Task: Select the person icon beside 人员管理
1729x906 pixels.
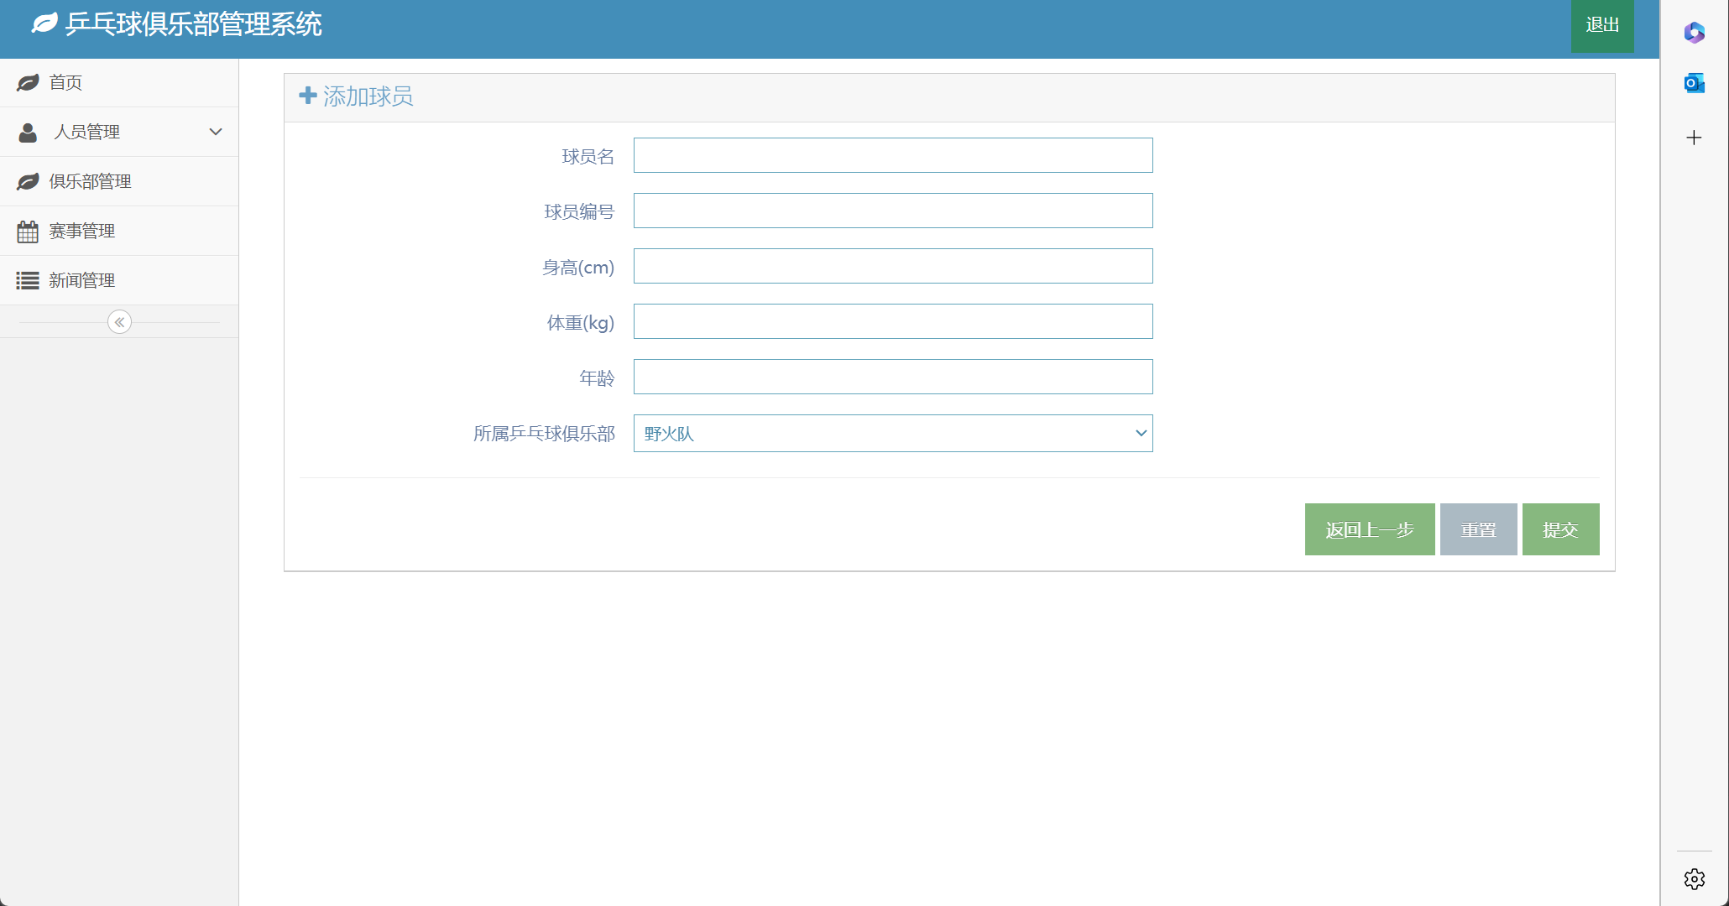Action: [28, 132]
